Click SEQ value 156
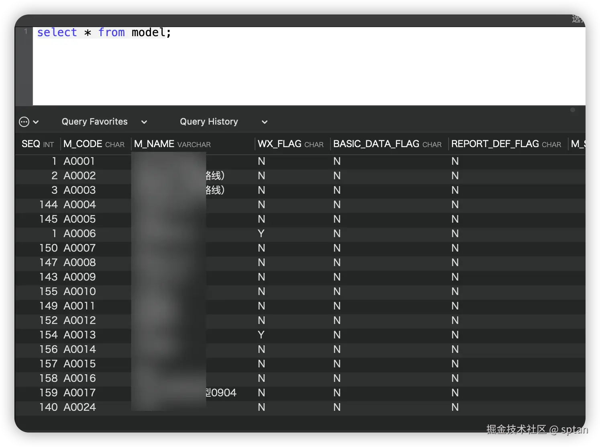Screen dimensions: 600x447 click(49, 349)
